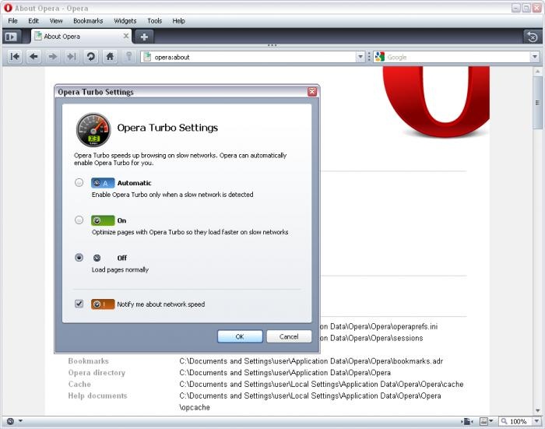Click the tab bar resize grip dots
This screenshot has width=545, height=429.
pos(272,45)
